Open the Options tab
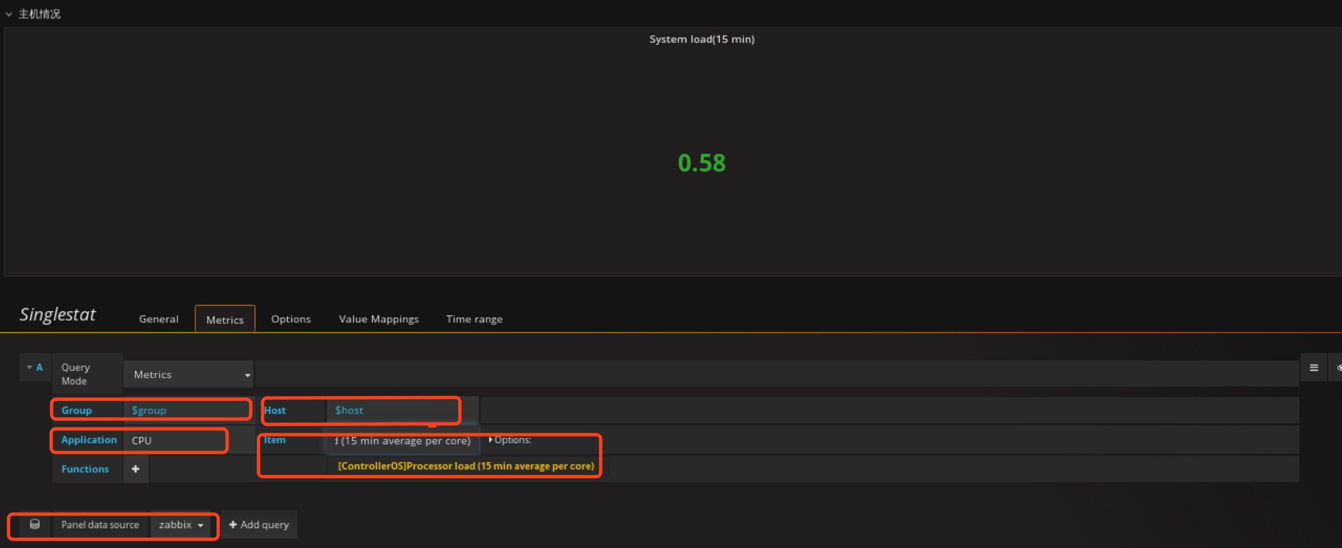Image resolution: width=1342 pixels, height=548 pixels. click(291, 319)
